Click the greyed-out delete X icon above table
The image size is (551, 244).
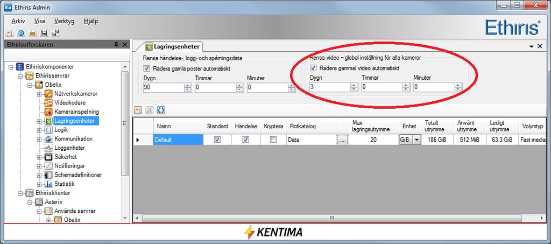(150, 110)
